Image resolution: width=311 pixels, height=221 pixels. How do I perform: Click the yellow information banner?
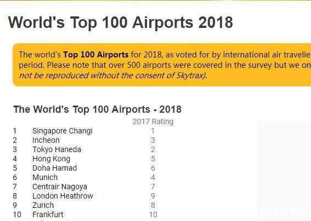point(162,65)
